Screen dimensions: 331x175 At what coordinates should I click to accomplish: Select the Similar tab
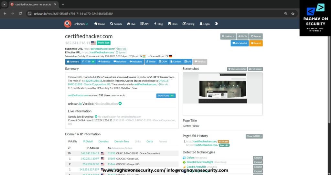point(151,62)
